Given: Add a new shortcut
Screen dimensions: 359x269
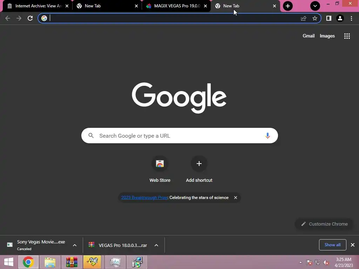Looking at the screenshot, I should pos(199,169).
